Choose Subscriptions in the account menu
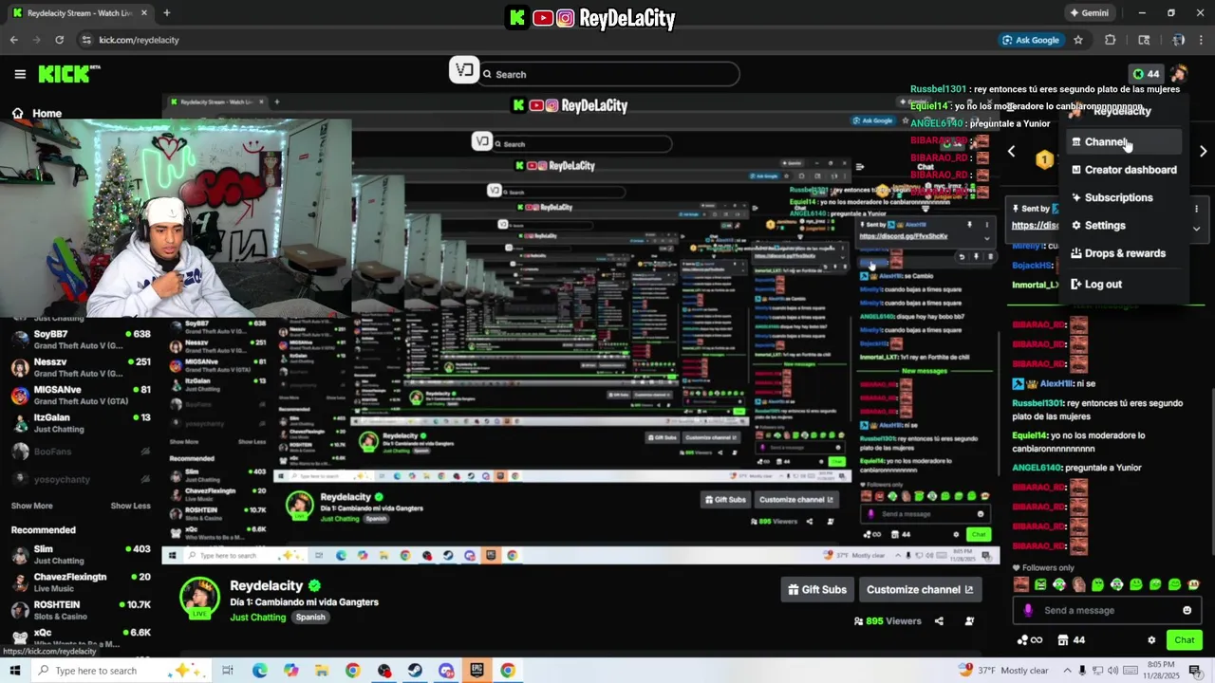The image size is (1215, 683). click(1126, 197)
